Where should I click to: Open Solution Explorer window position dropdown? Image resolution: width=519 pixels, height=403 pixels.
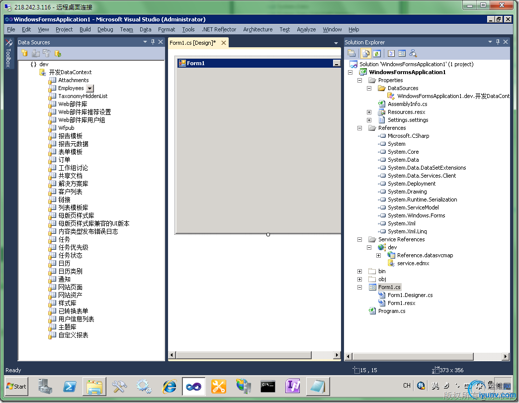point(490,42)
